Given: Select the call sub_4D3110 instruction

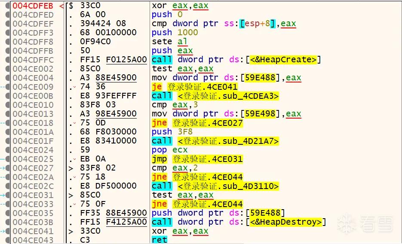Looking at the screenshot, I should pyautogui.click(x=215, y=186).
